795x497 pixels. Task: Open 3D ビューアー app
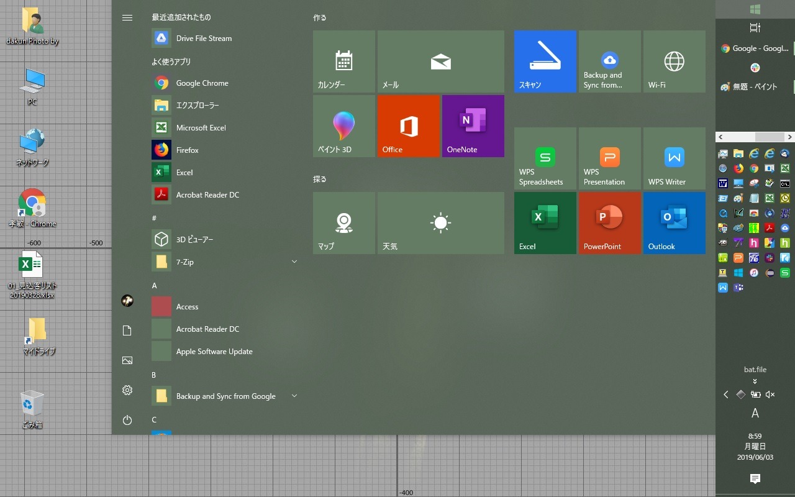click(225, 239)
